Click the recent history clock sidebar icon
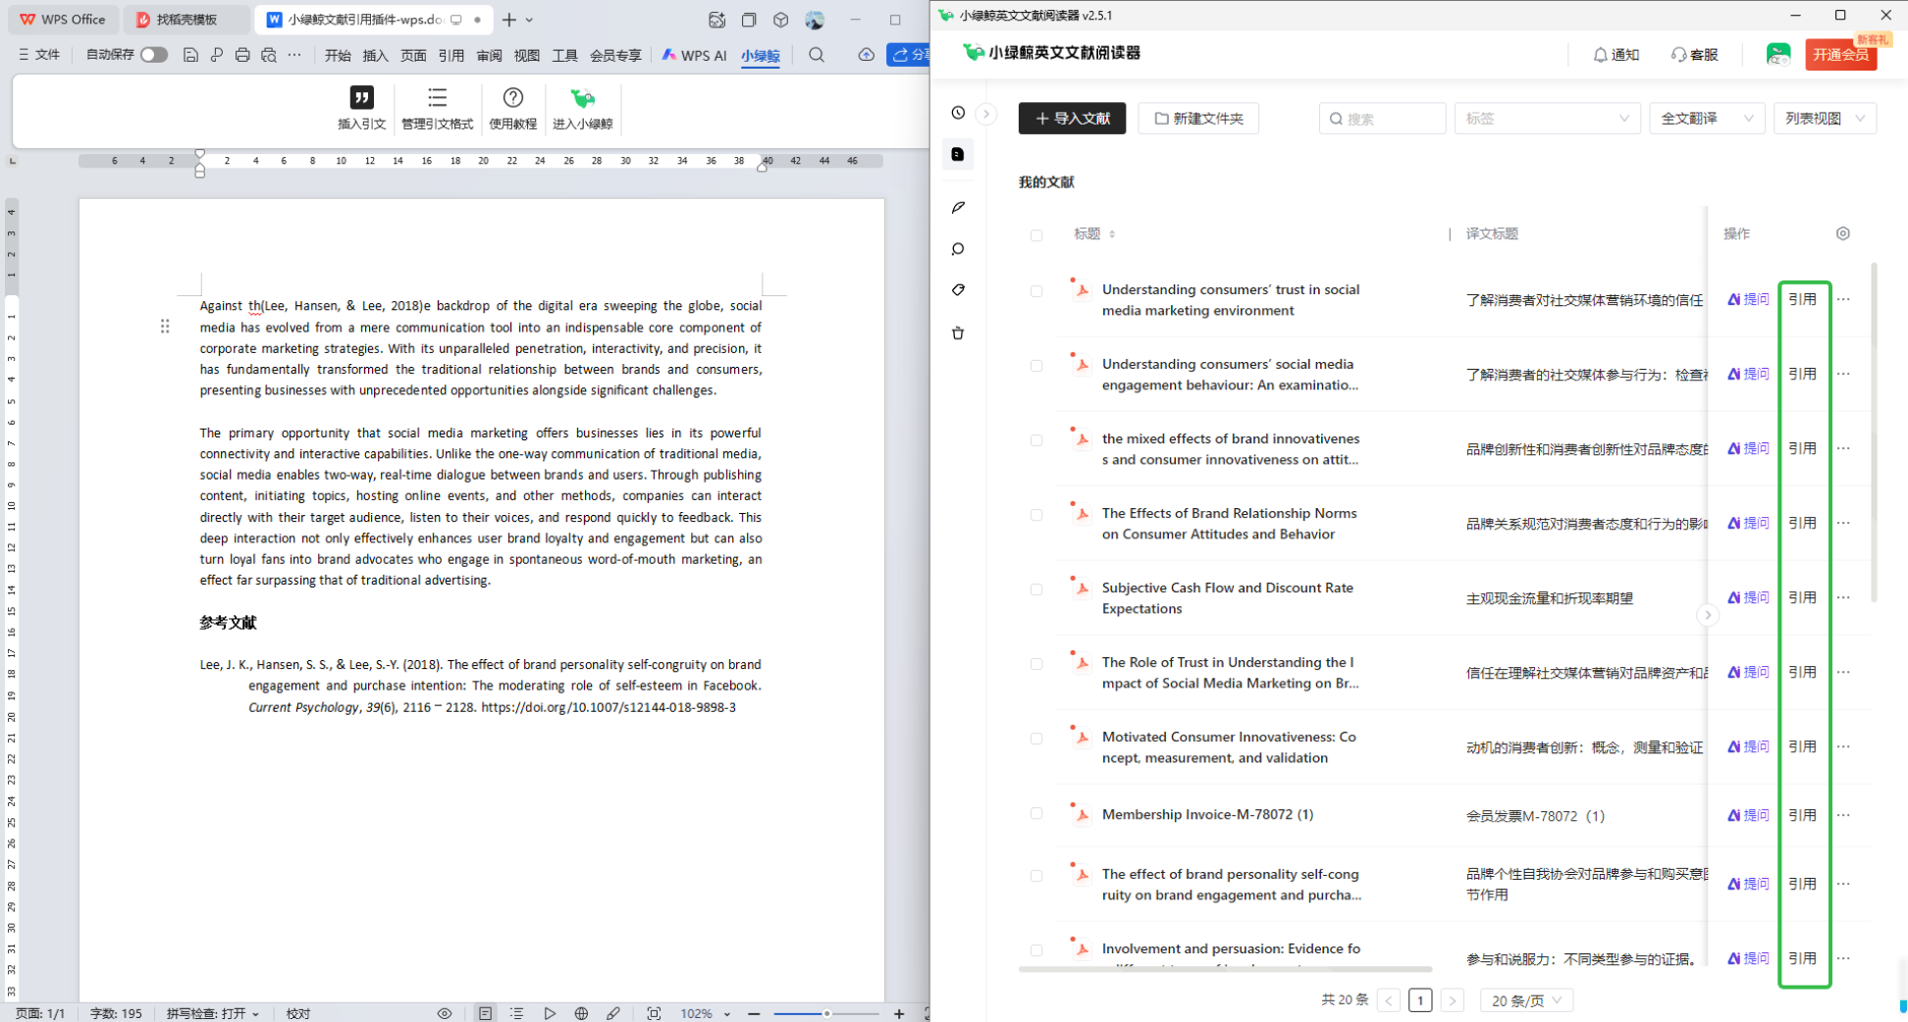 click(958, 113)
